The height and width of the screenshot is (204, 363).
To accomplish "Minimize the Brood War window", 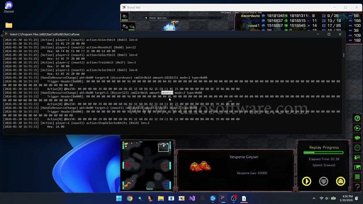I will (x=334, y=7).
